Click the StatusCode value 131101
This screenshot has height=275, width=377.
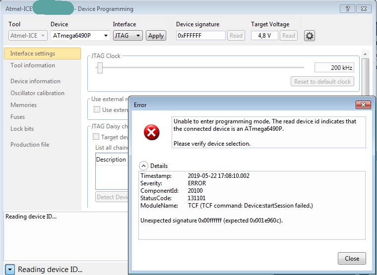click(196, 198)
